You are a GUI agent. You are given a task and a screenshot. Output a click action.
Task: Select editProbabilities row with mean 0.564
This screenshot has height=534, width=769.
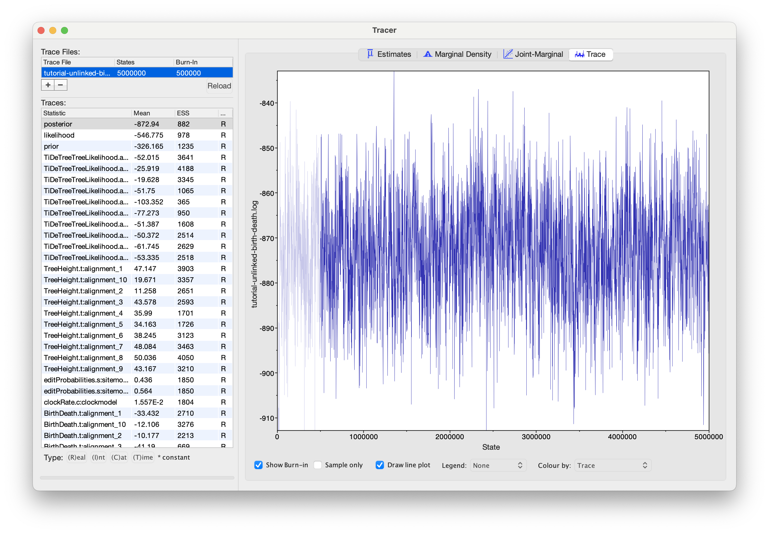[137, 391]
